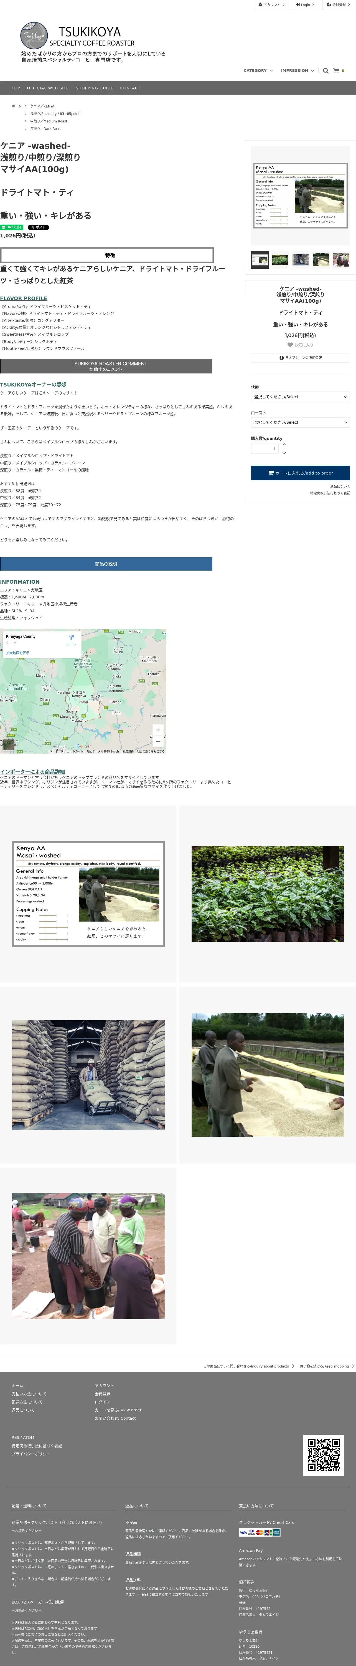Open the アカウント account link
Screen dimensions: 356x1666
(271, 4)
